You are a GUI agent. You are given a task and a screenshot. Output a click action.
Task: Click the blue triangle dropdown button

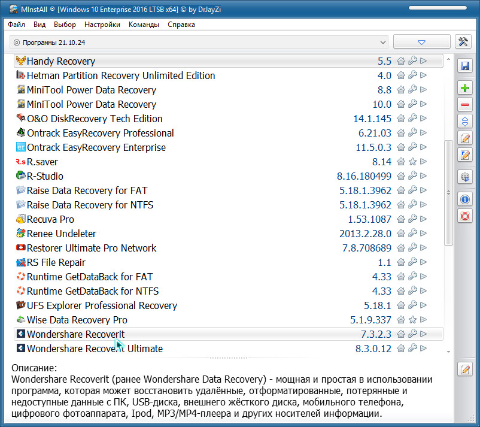coord(421,42)
